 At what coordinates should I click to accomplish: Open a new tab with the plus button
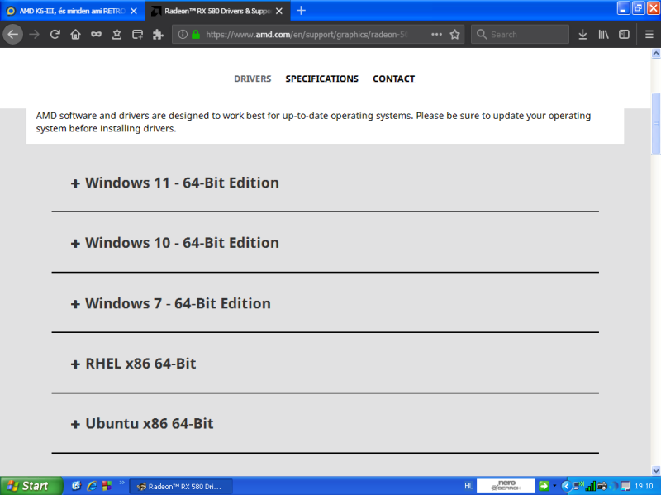[301, 11]
